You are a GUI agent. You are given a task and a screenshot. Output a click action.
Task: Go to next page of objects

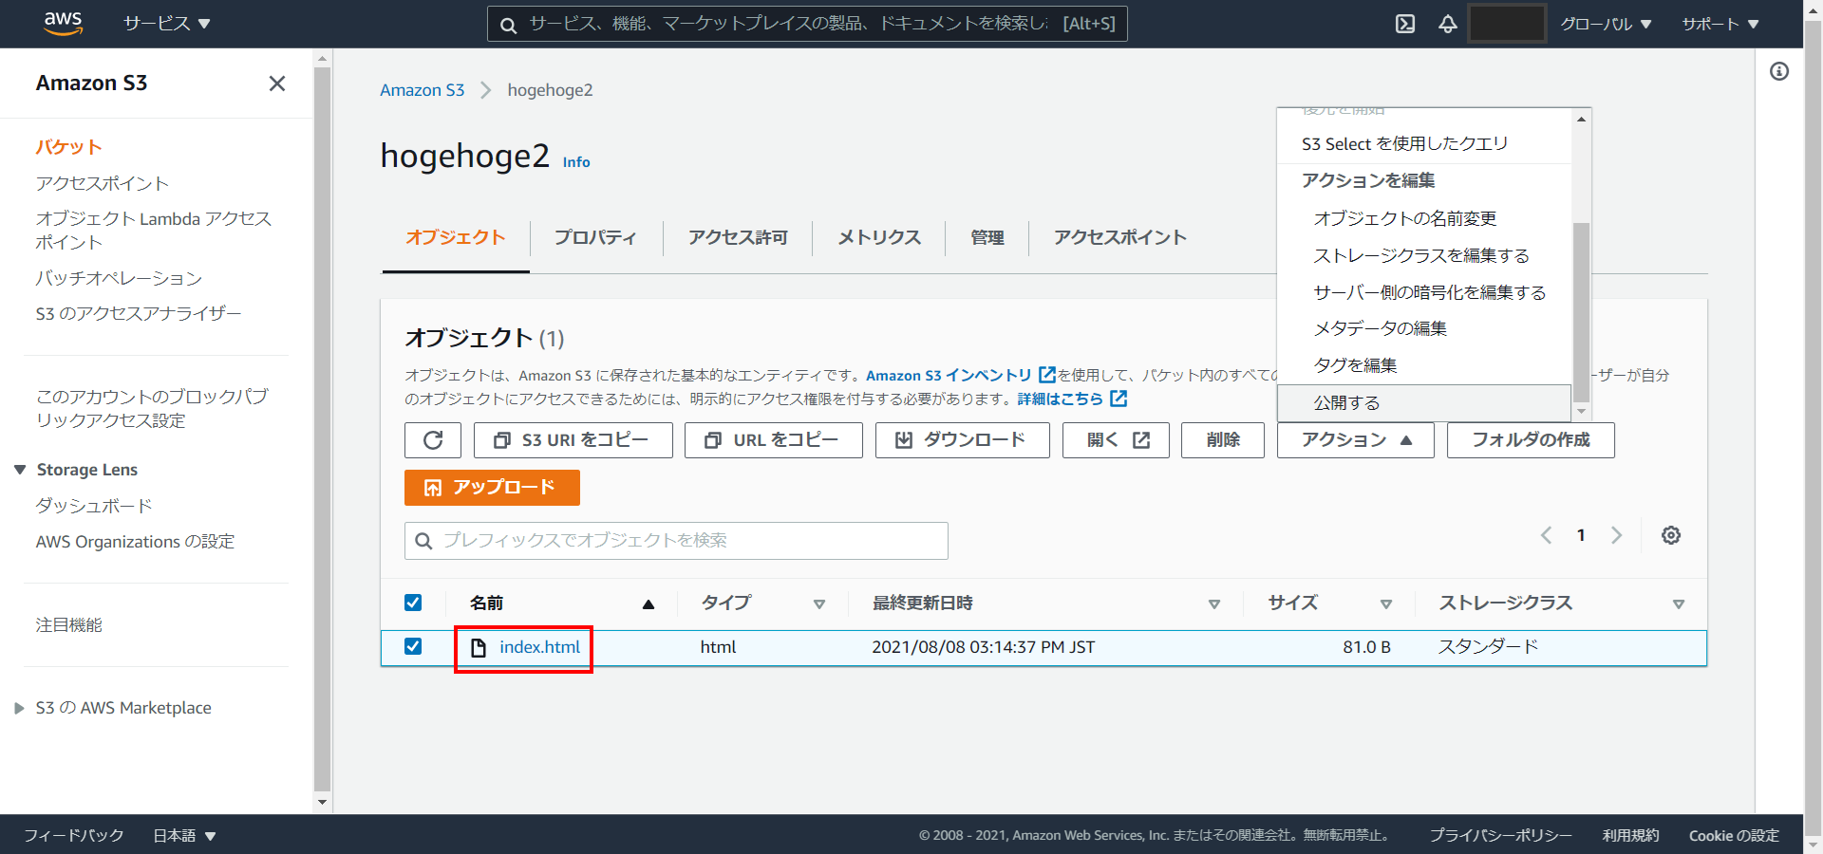point(1616,535)
